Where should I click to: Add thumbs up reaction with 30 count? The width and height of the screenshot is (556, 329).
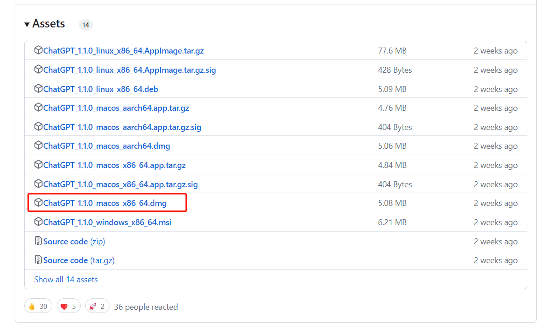point(38,307)
